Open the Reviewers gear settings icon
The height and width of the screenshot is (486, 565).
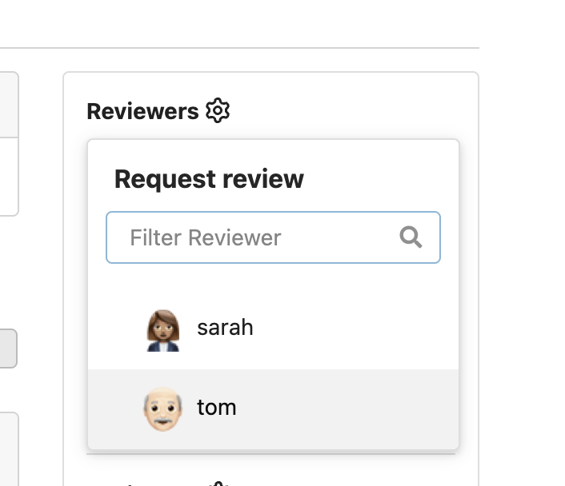pyautogui.click(x=218, y=110)
